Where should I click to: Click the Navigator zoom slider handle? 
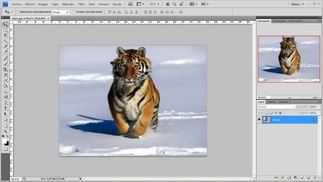click(301, 97)
